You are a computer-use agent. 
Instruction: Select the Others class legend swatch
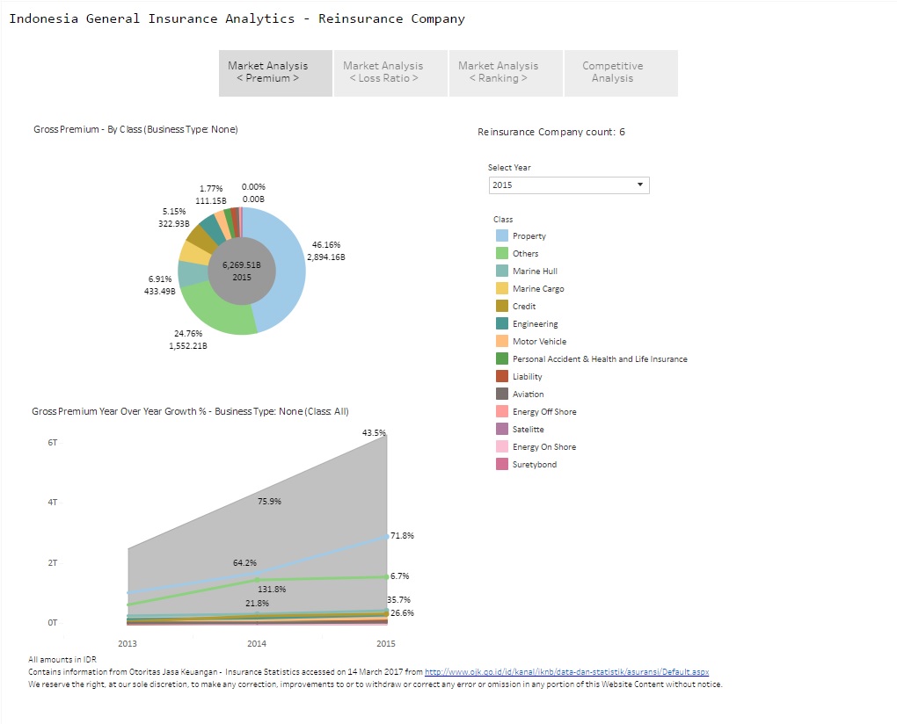tap(502, 253)
